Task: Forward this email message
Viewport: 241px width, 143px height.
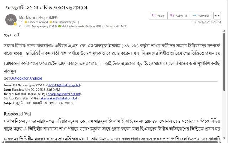Action: [x=201, y=16]
